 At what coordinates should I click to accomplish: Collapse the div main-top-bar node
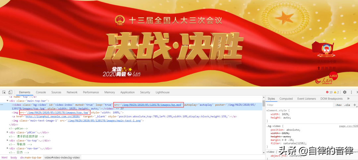8,101
